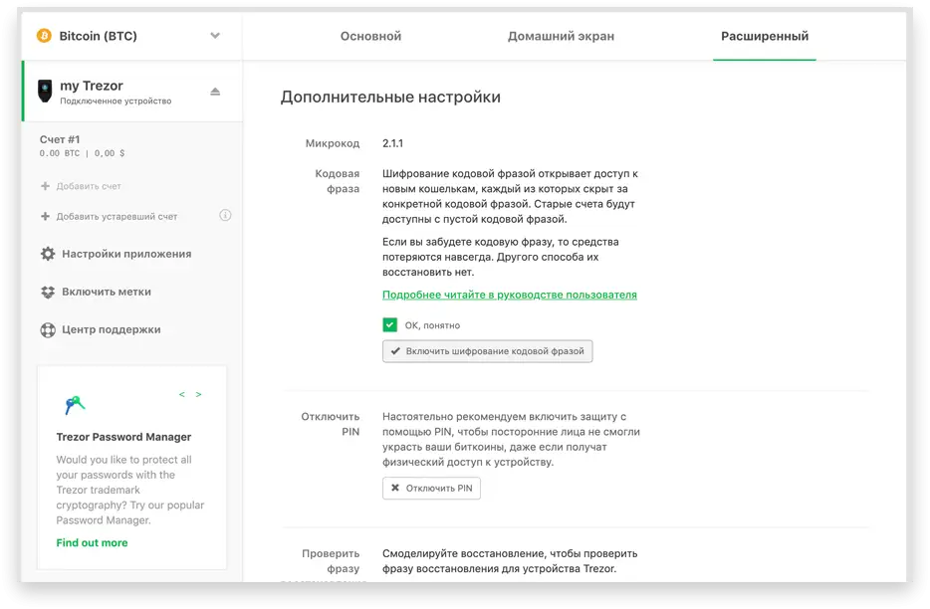
Task: Click the Дополнительные настройки heading
Action: click(x=390, y=98)
